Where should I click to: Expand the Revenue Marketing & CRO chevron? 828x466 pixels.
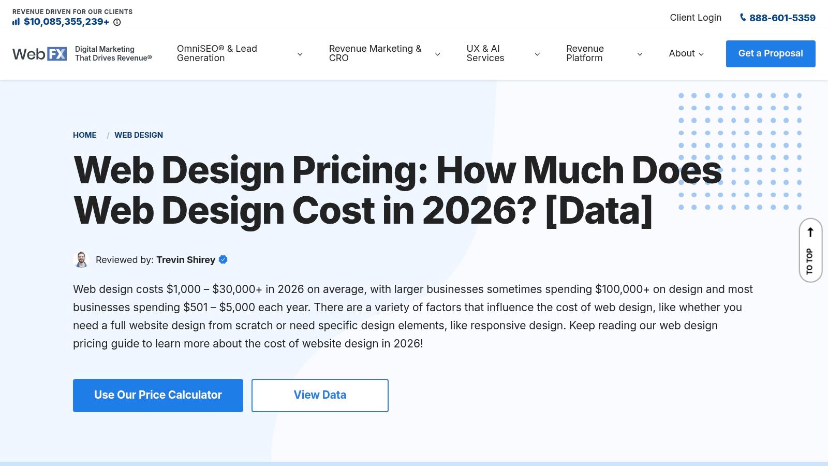[x=437, y=54]
